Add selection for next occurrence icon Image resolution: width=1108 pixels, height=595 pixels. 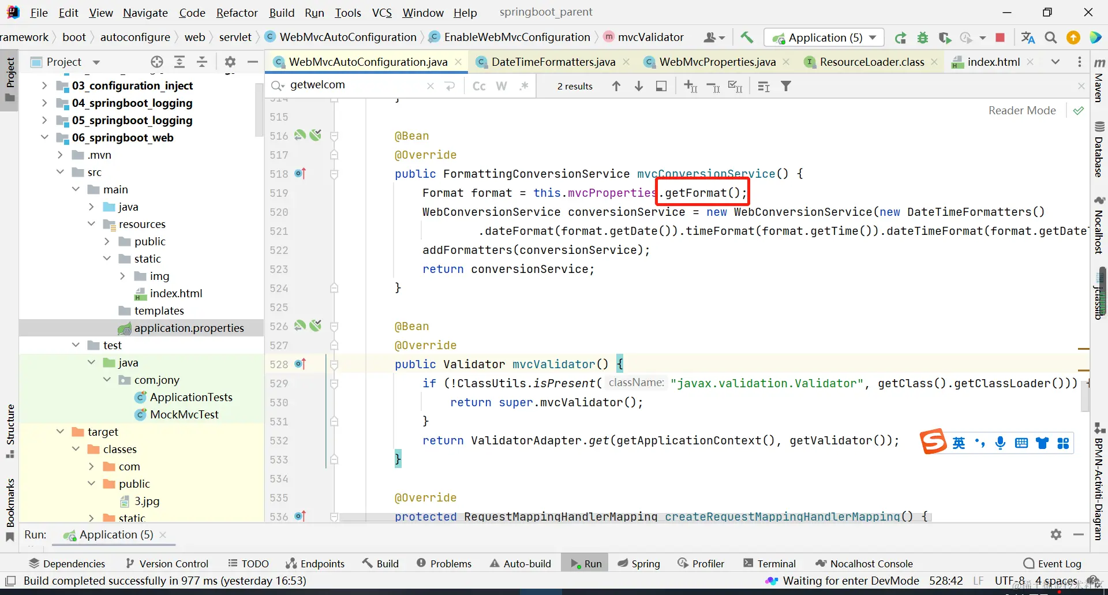tap(690, 86)
